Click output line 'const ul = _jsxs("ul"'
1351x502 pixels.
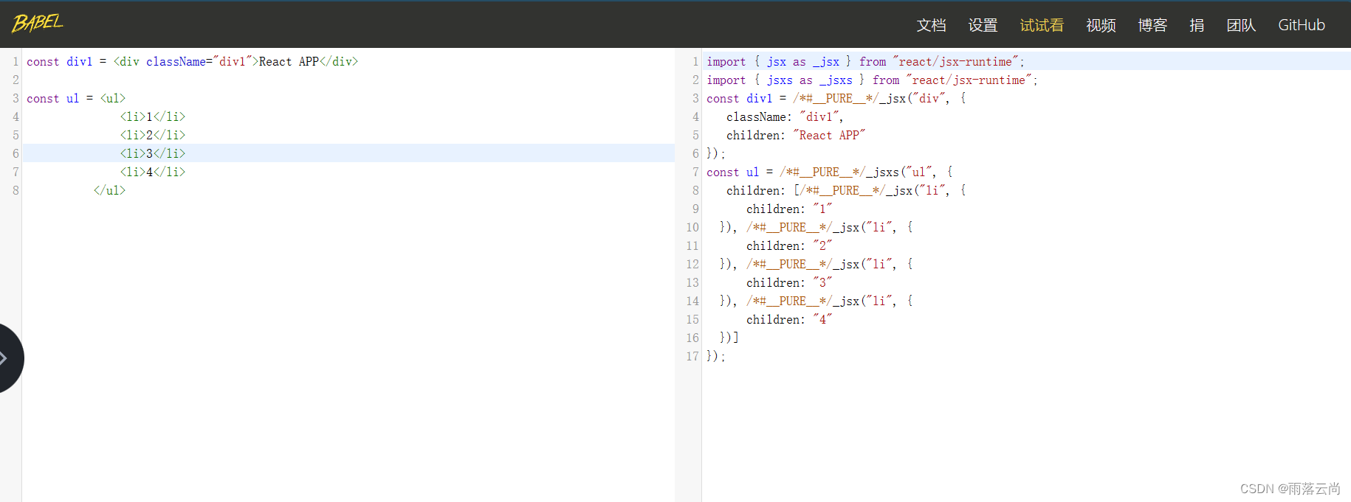[x=829, y=172]
